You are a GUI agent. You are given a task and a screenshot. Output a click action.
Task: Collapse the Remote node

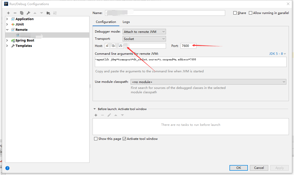(x=7, y=30)
